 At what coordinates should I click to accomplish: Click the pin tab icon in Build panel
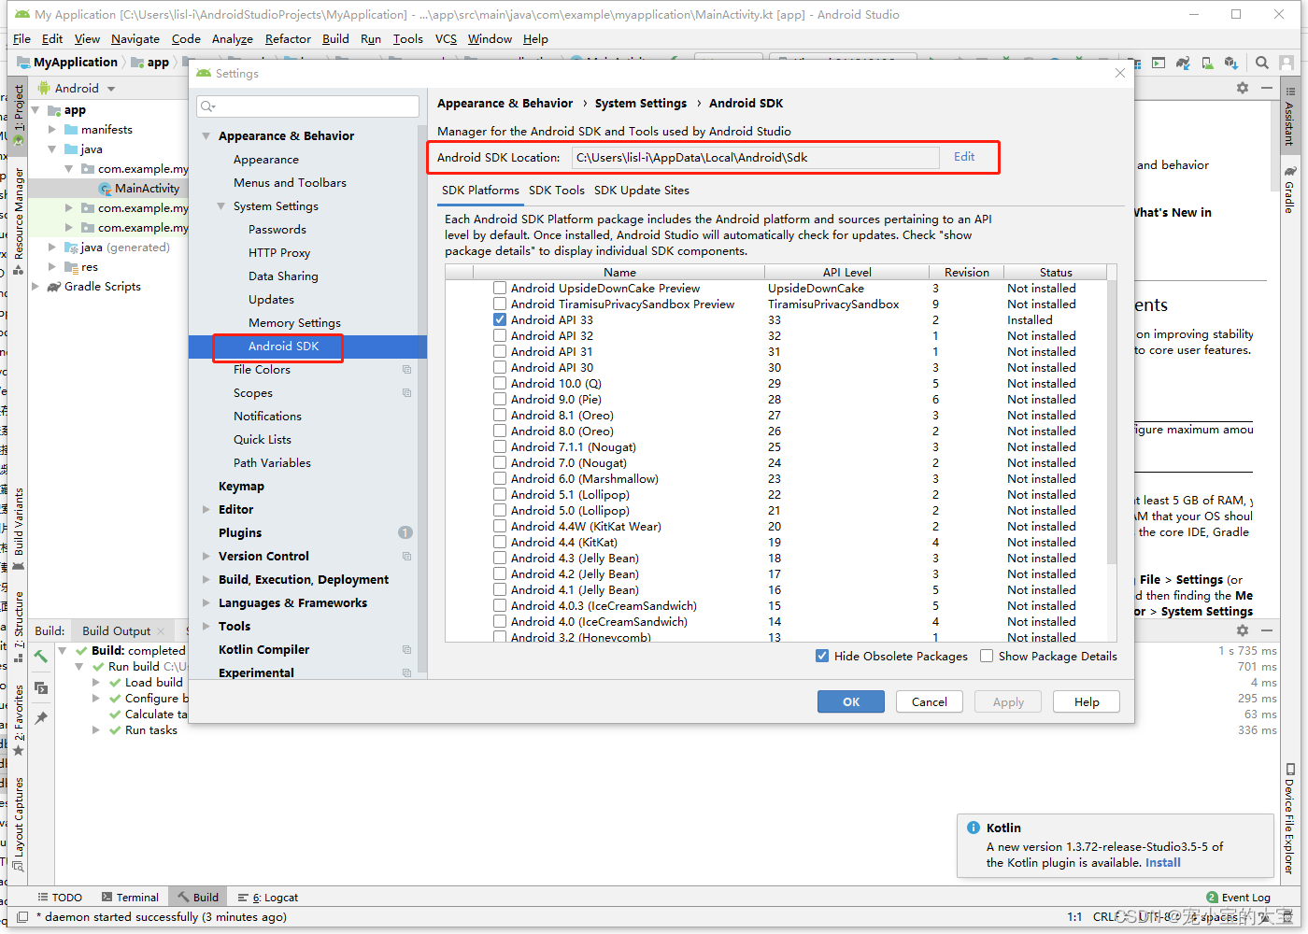41,718
